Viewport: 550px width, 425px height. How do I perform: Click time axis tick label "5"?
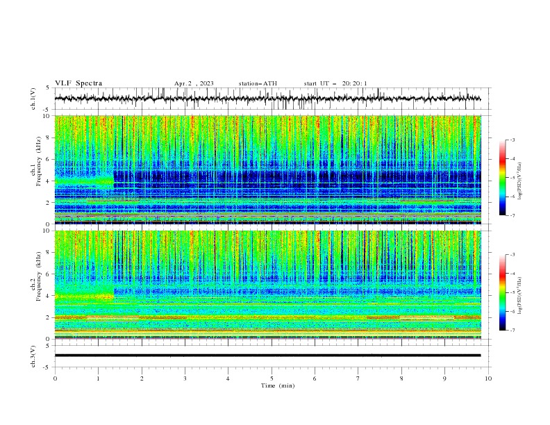point(272,378)
